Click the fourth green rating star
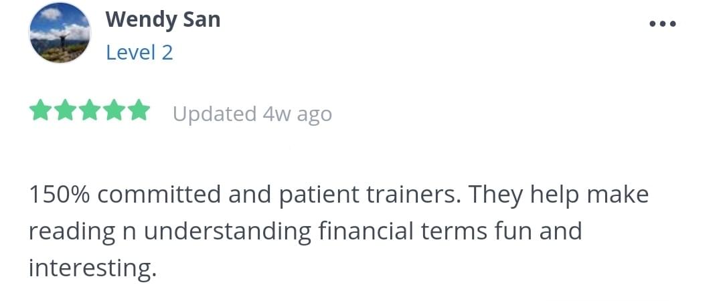The image size is (723, 301). pos(114,111)
